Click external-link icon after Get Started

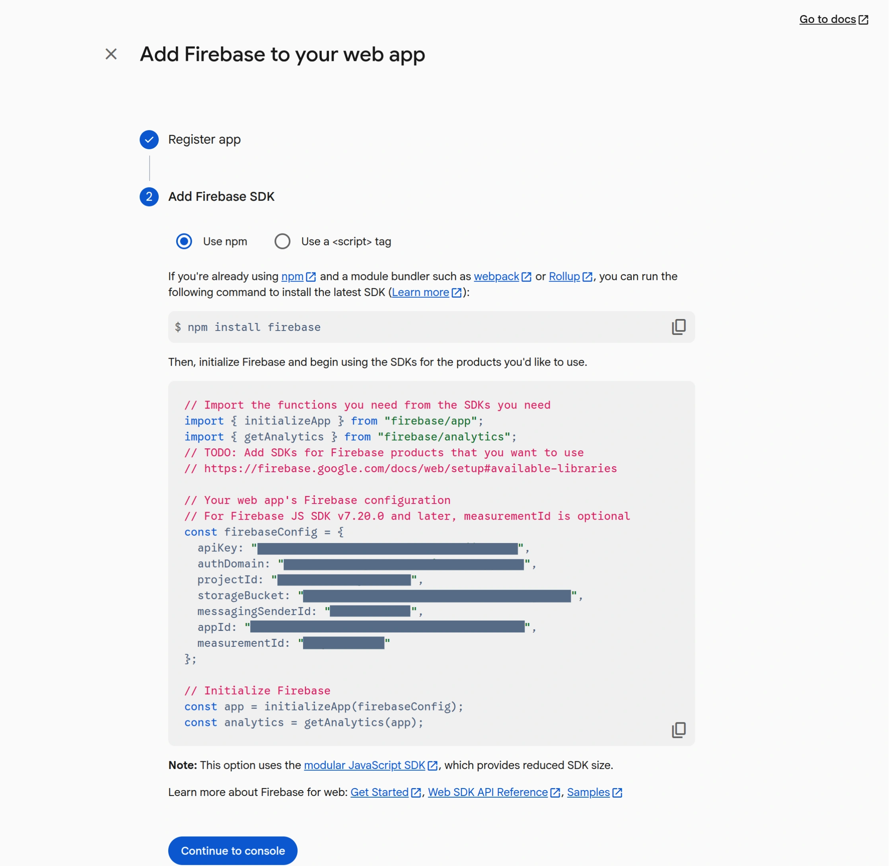click(417, 795)
